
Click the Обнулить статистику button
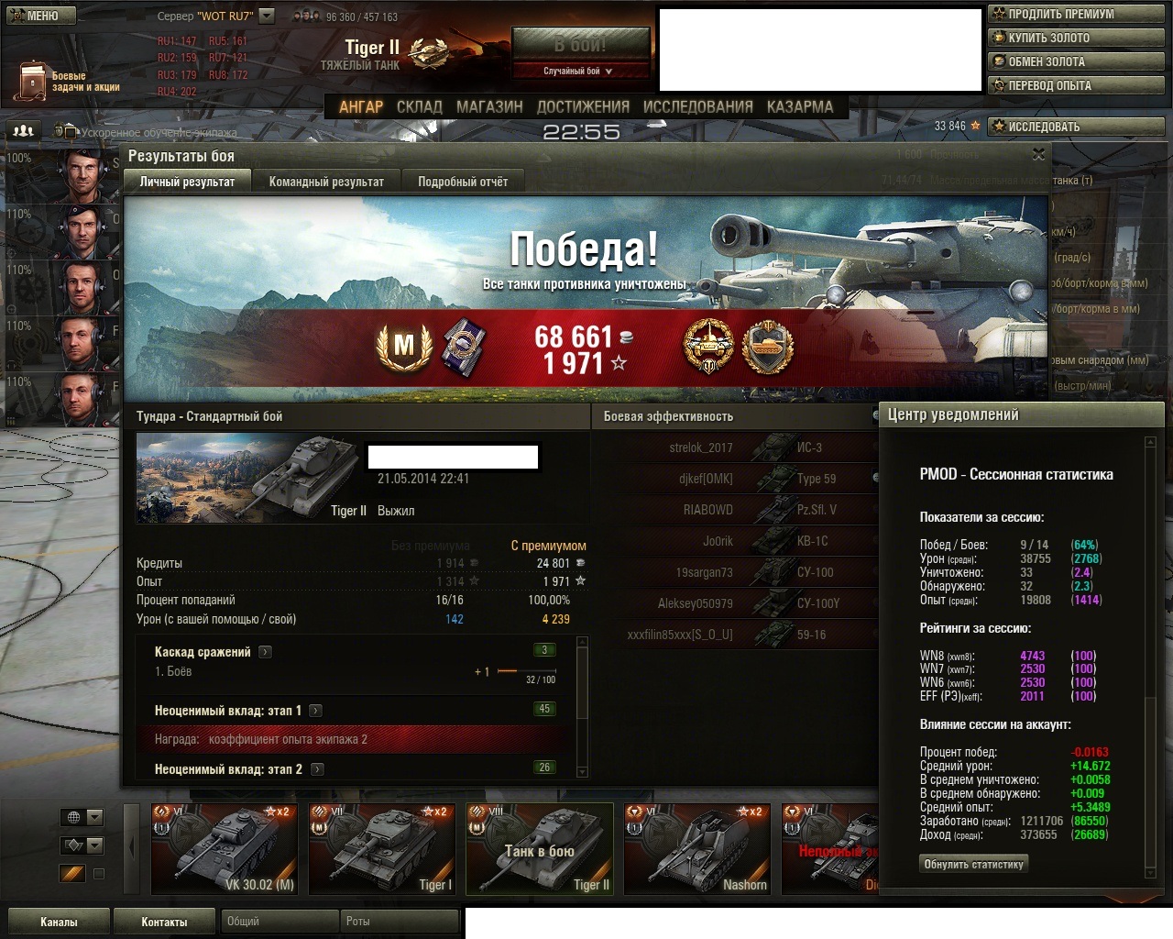tap(973, 864)
